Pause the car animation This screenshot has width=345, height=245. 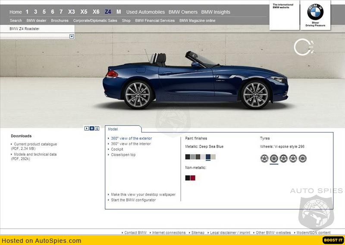point(92,128)
